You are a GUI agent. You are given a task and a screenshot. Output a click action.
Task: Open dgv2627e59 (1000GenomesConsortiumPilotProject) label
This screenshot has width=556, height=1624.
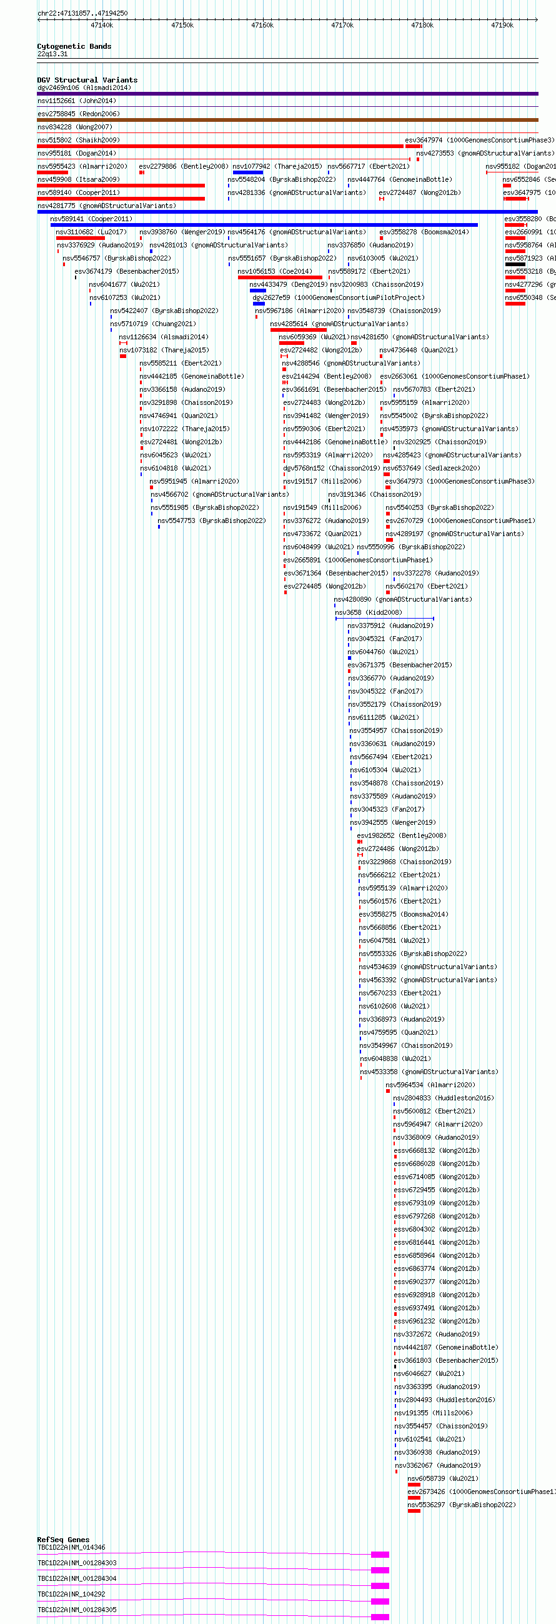click(x=339, y=299)
